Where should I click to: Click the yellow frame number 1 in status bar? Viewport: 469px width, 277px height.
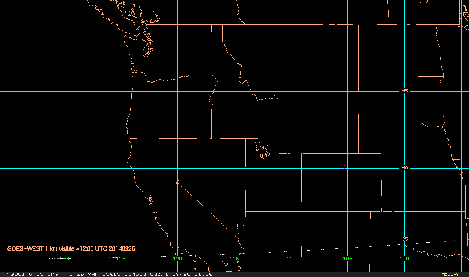8,274
